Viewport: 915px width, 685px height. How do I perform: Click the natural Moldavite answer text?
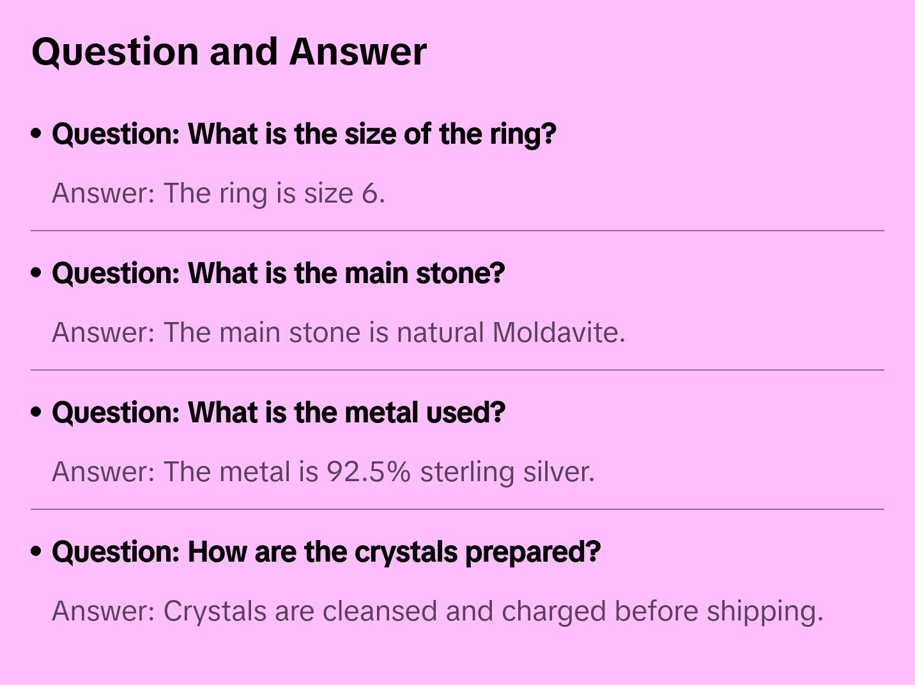339,332
